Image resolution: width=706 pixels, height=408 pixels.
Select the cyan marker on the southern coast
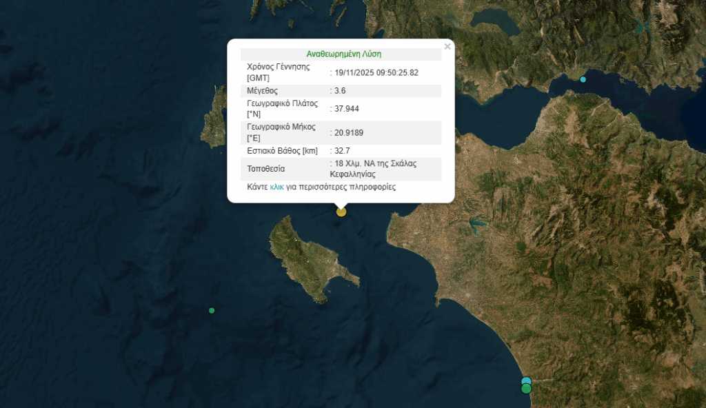coord(526,380)
